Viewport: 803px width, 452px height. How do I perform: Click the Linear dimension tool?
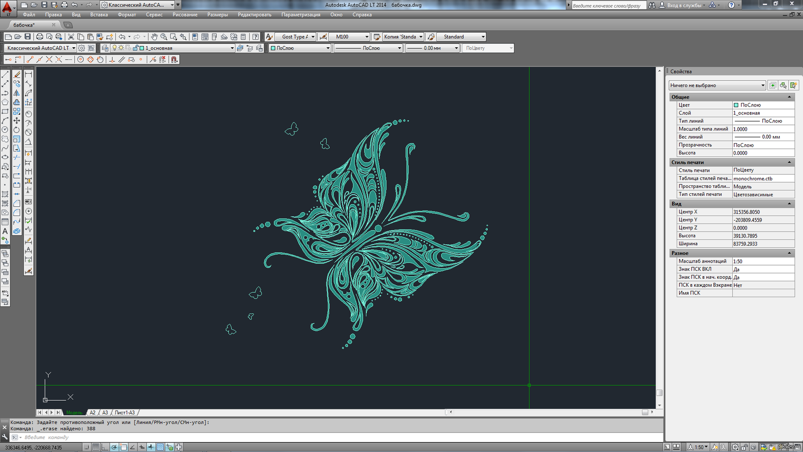(x=28, y=74)
